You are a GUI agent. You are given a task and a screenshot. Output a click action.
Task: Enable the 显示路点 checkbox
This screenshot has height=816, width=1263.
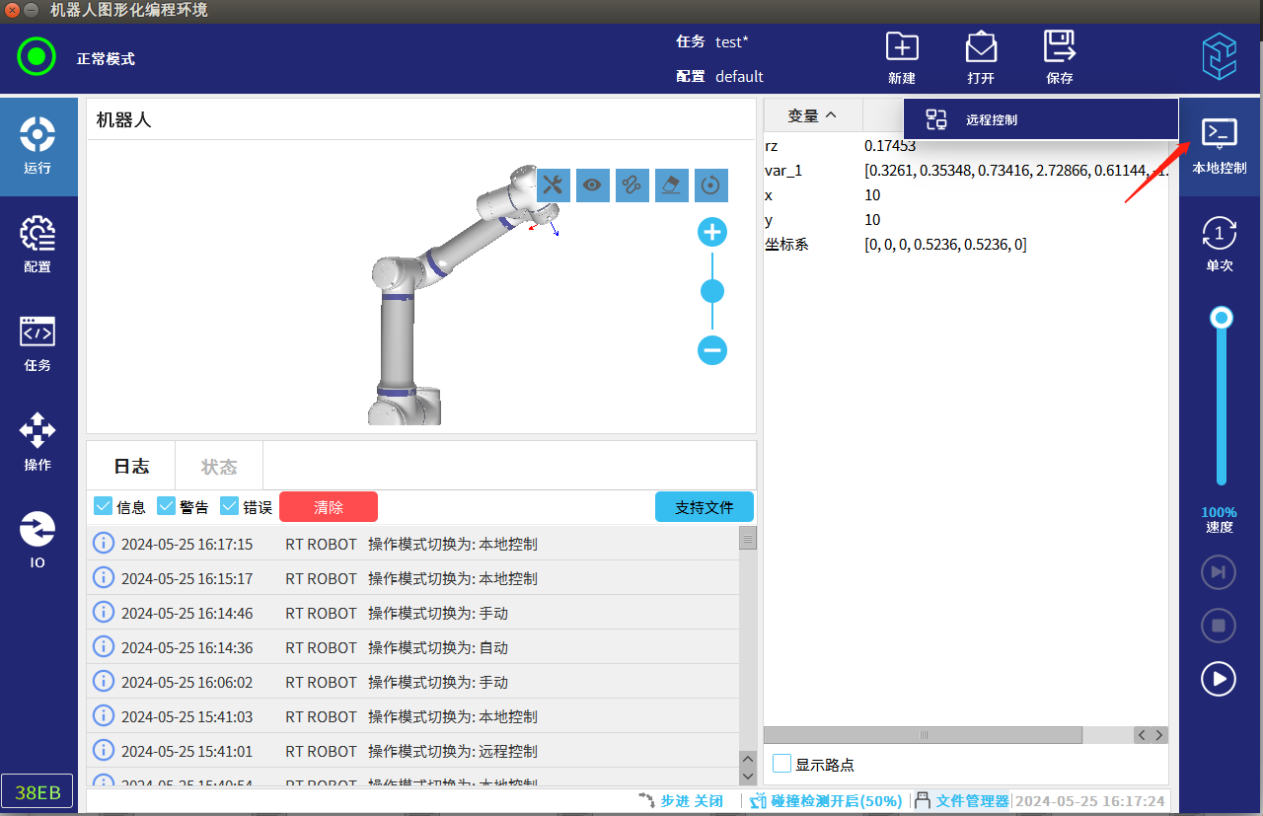pyautogui.click(x=781, y=764)
